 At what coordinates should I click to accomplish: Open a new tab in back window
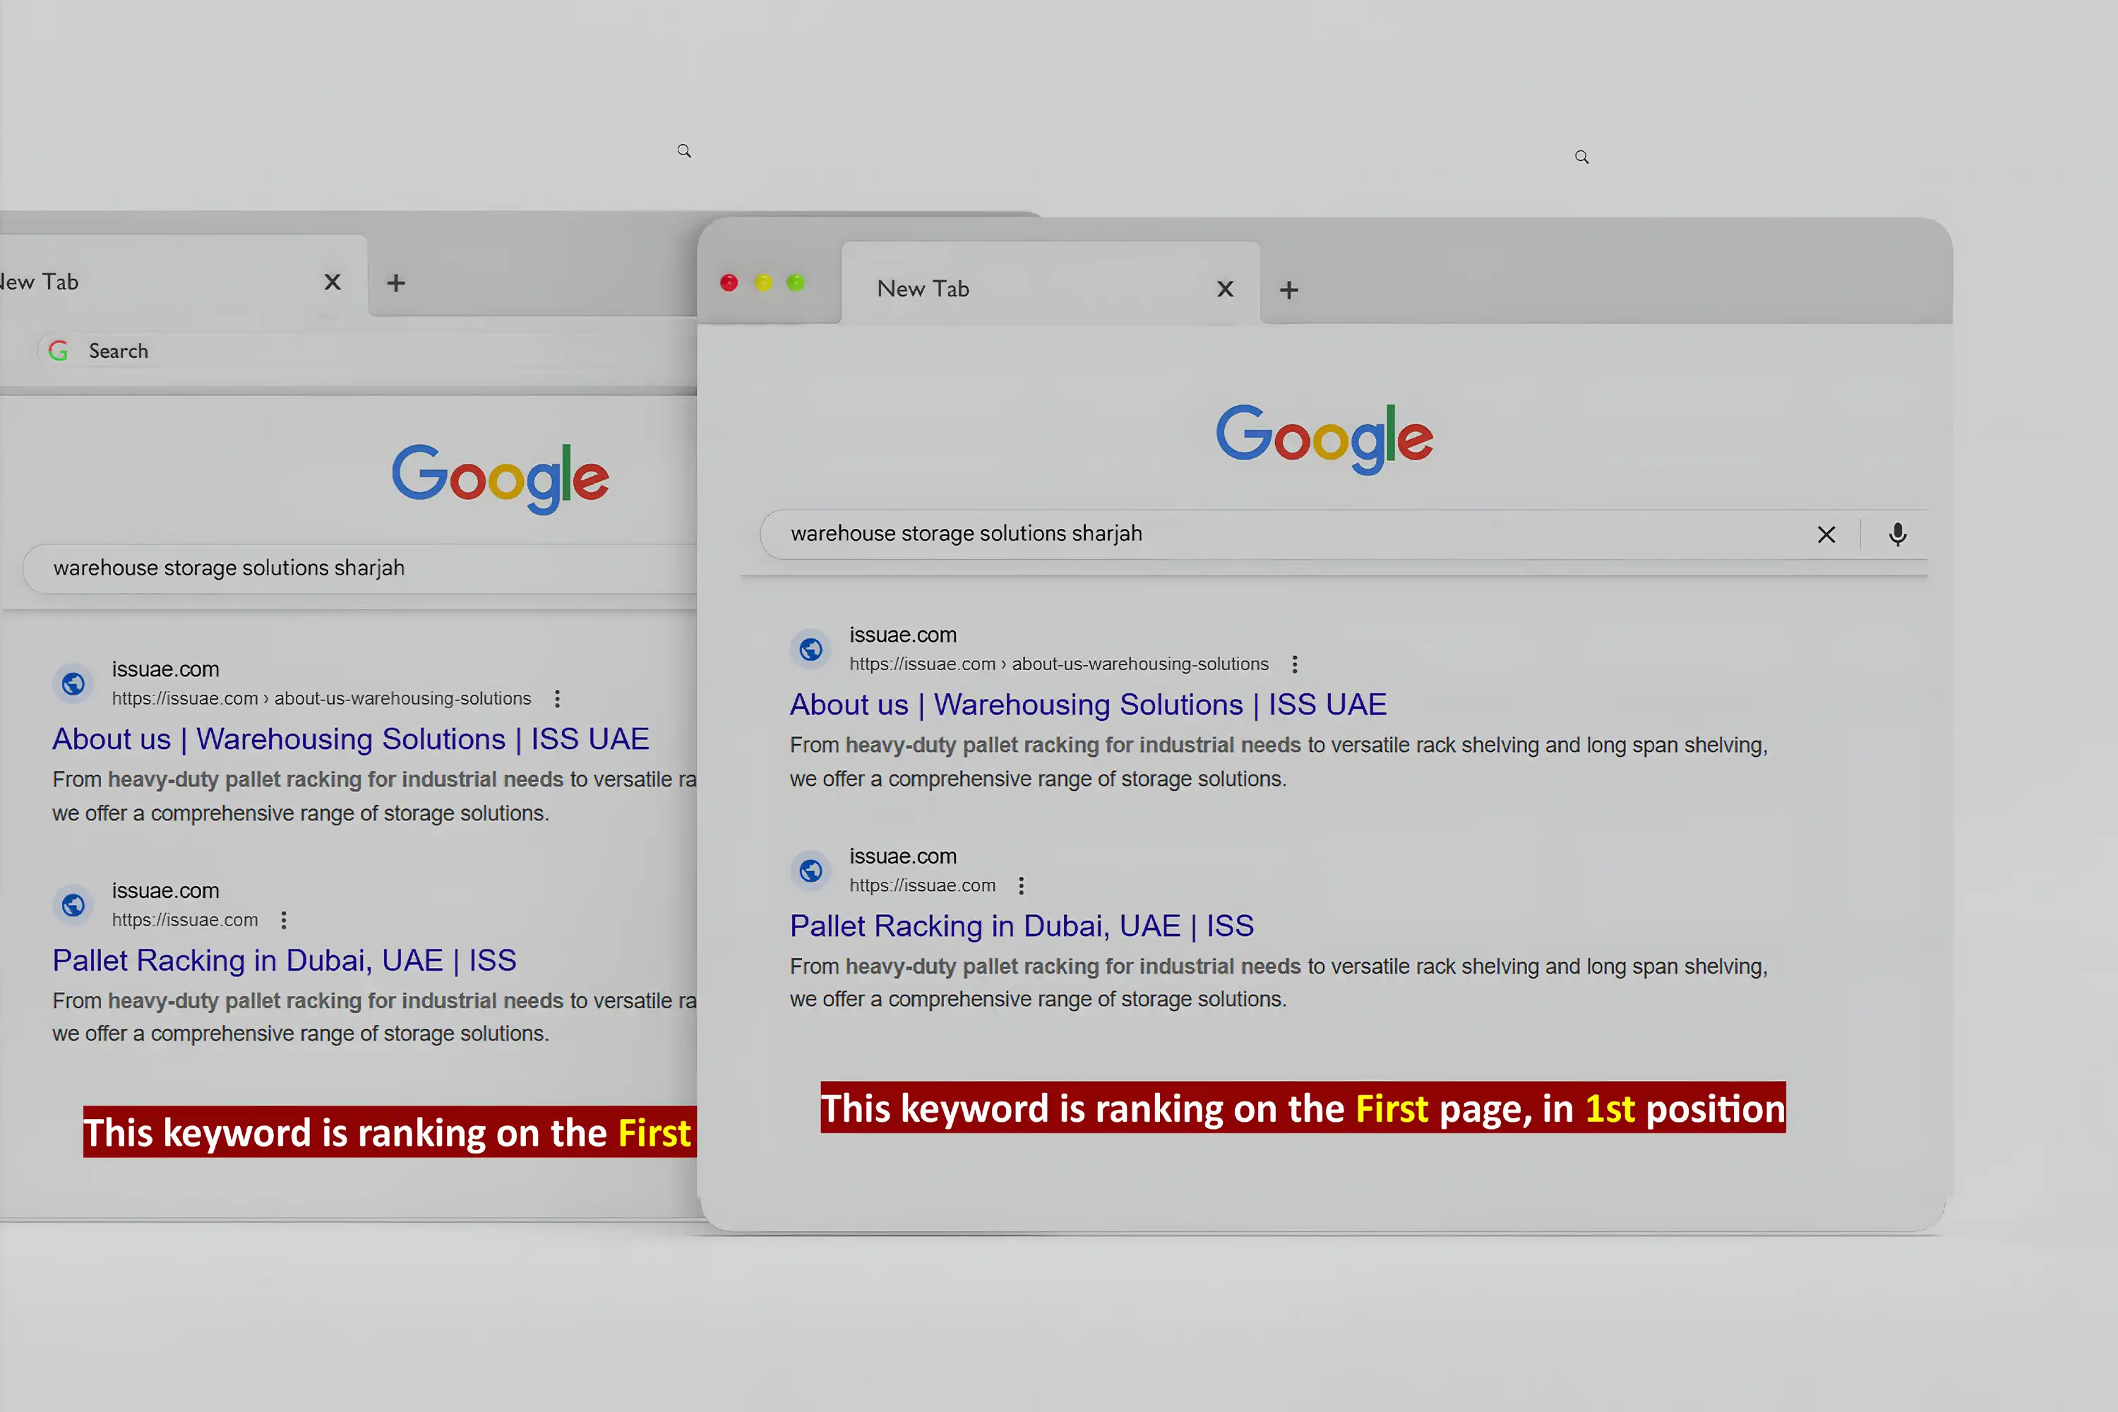[x=395, y=283]
